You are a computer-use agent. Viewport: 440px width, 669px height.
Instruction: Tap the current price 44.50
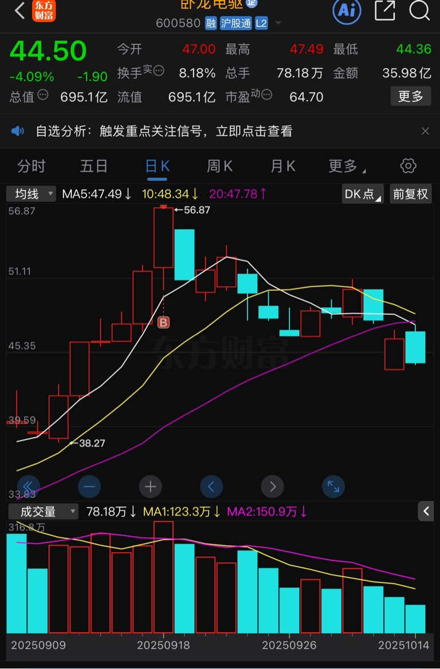pyautogui.click(x=48, y=51)
